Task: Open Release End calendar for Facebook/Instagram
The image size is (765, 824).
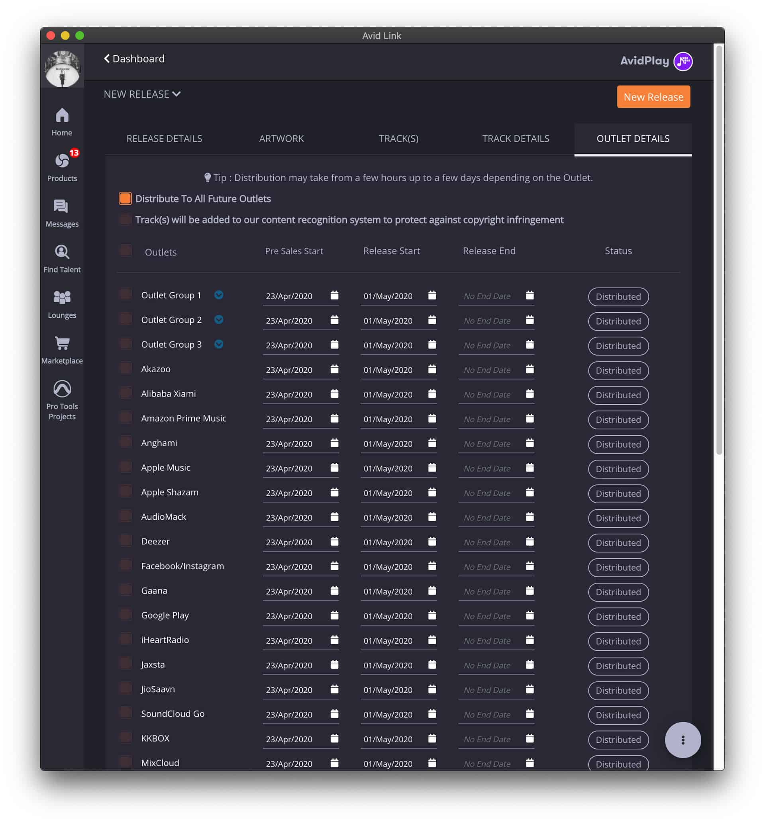Action: (x=530, y=566)
